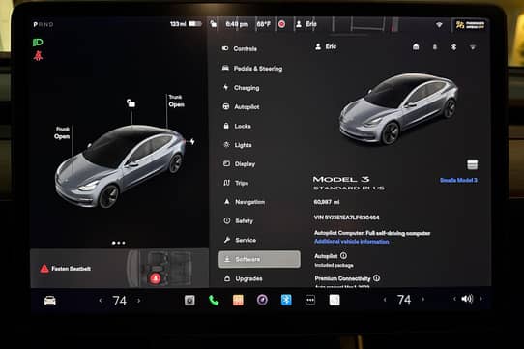The width and height of the screenshot is (524, 349).
Task: Open the orange calendar-style app icon
Action: [x=238, y=301]
